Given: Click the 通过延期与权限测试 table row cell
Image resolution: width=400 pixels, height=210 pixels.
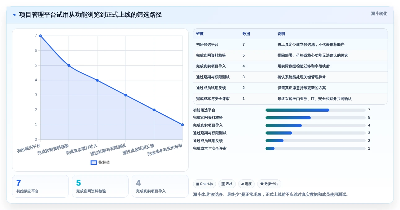Looking at the screenshot, I should [213, 77].
